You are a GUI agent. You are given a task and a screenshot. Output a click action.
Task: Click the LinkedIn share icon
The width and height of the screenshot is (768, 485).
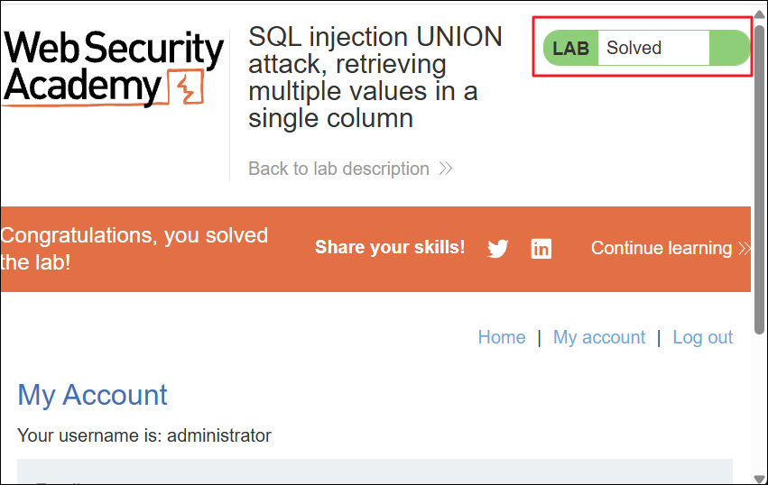pyautogui.click(x=541, y=249)
